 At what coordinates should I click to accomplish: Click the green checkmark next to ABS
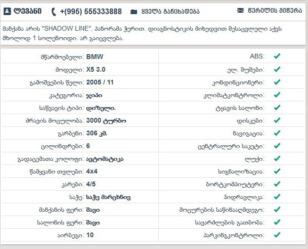coord(277,56)
